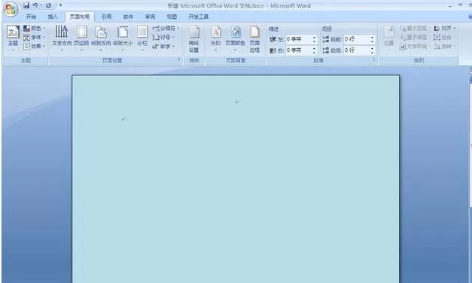The image size is (472, 283).
Task: Click the 旋转 rotate button
Action: click(444, 47)
